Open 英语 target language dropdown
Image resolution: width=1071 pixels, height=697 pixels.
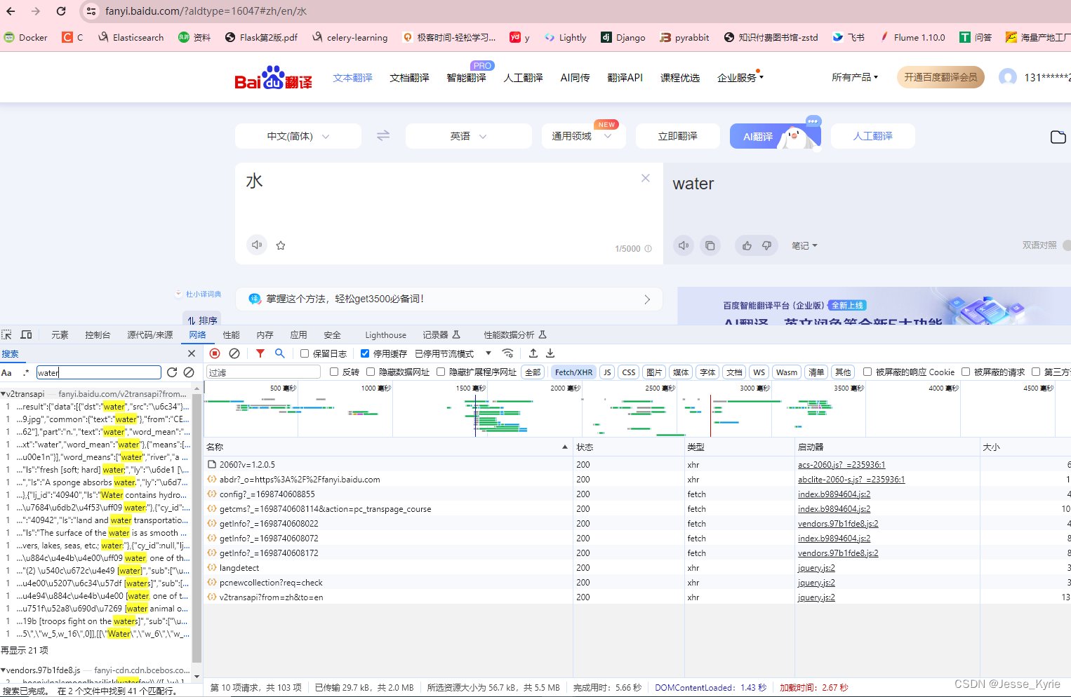(x=469, y=136)
